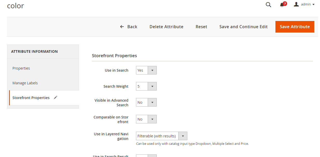
Task: Click the Save Attribute button
Action: click(x=295, y=27)
